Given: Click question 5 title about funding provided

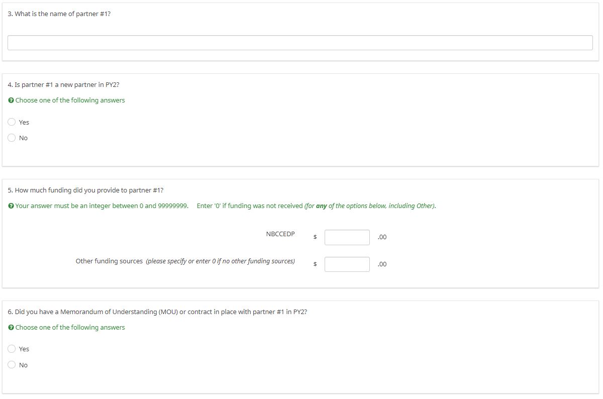Looking at the screenshot, I should coord(85,190).
